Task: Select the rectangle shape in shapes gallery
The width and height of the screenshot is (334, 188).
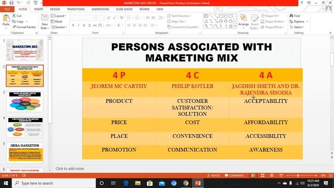Action: coord(221,16)
